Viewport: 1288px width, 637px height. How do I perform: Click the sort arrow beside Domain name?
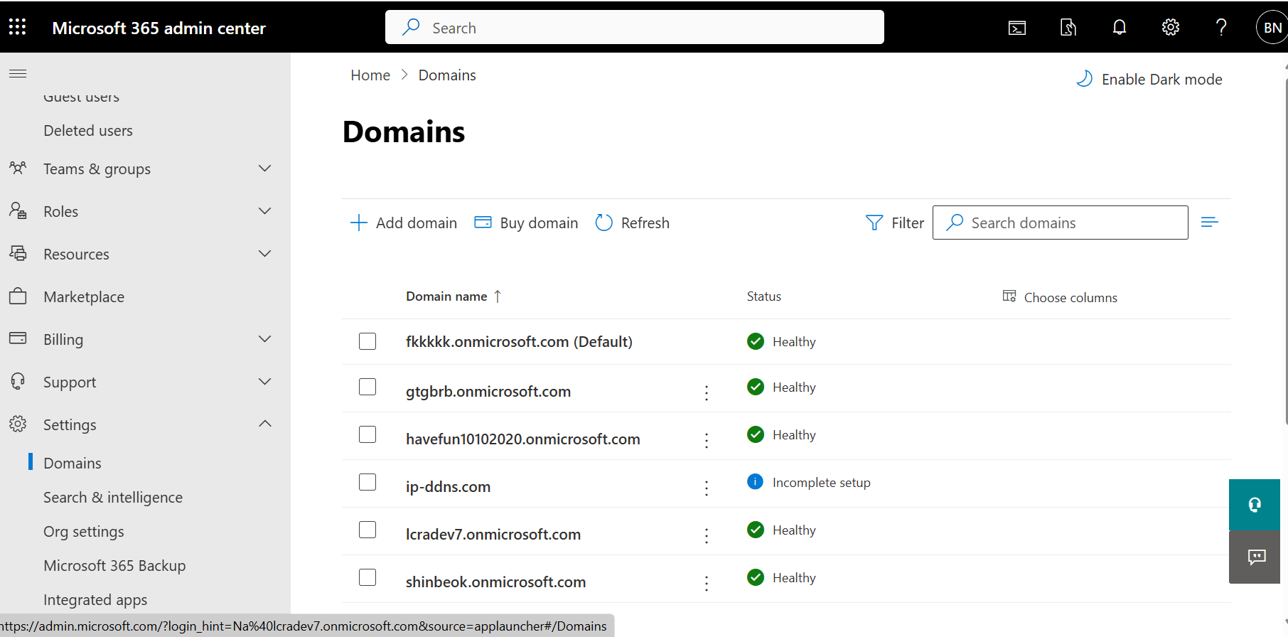[498, 296]
